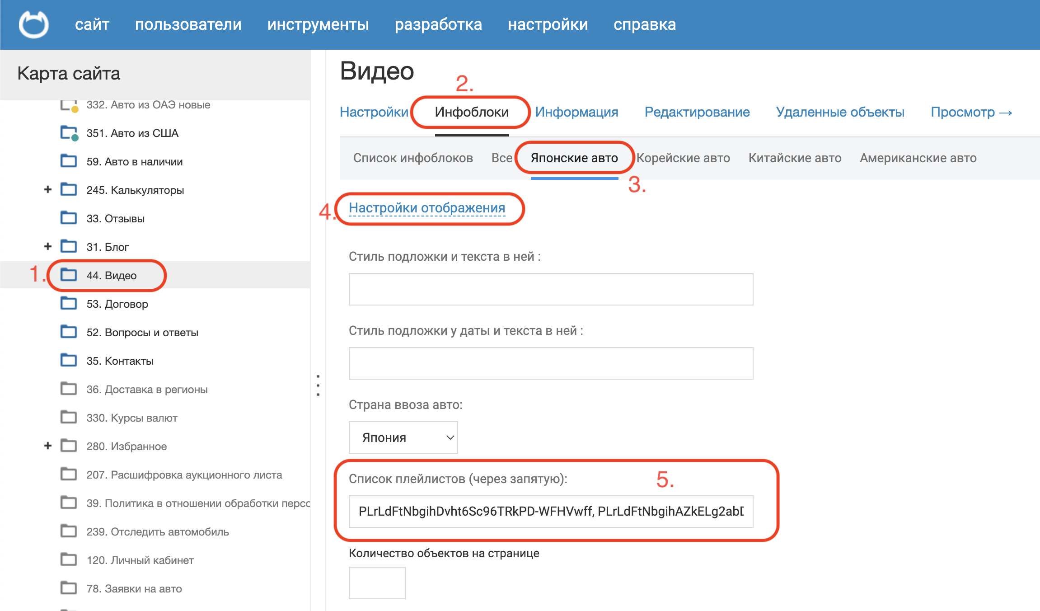Click folder icon of 280. Избранное
1040x611 pixels.
click(x=69, y=446)
